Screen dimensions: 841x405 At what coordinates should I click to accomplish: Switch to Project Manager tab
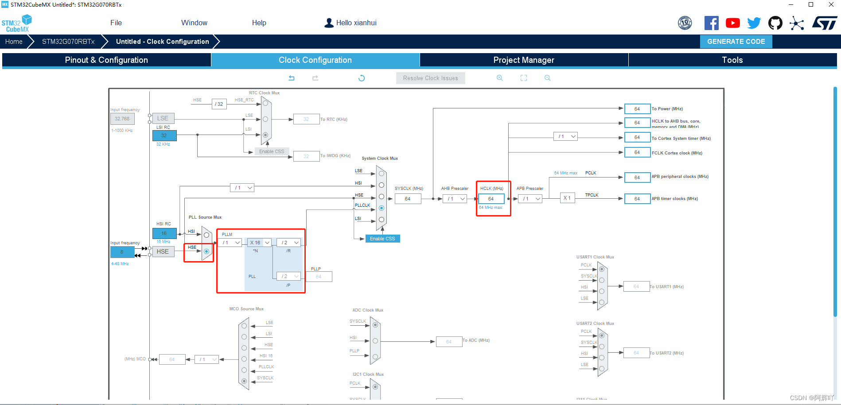(524, 60)
